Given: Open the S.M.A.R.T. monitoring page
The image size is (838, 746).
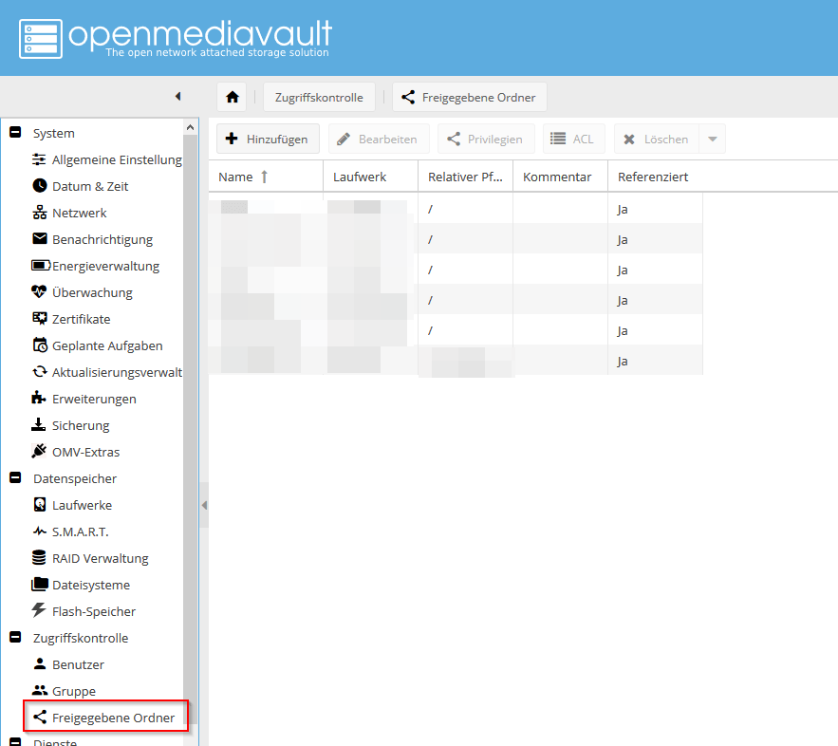Looking at the screenshot, I should [81, 532].
